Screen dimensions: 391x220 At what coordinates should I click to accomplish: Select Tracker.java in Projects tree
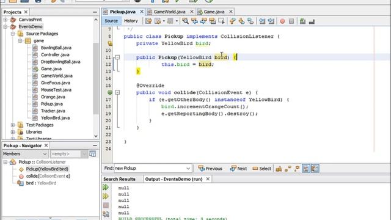point(53,111)
